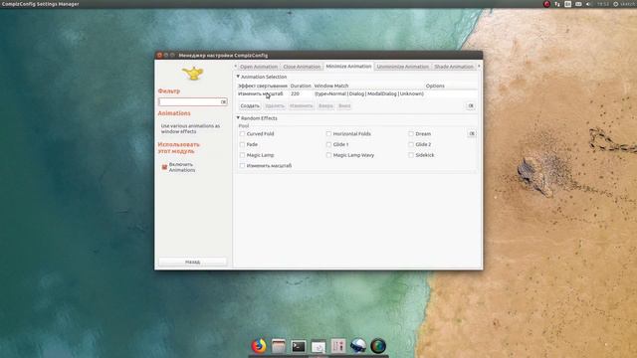Reset the Random Effects pool to default
The width and height of the screenshot is (637, 358).
[x=472, y=133]
